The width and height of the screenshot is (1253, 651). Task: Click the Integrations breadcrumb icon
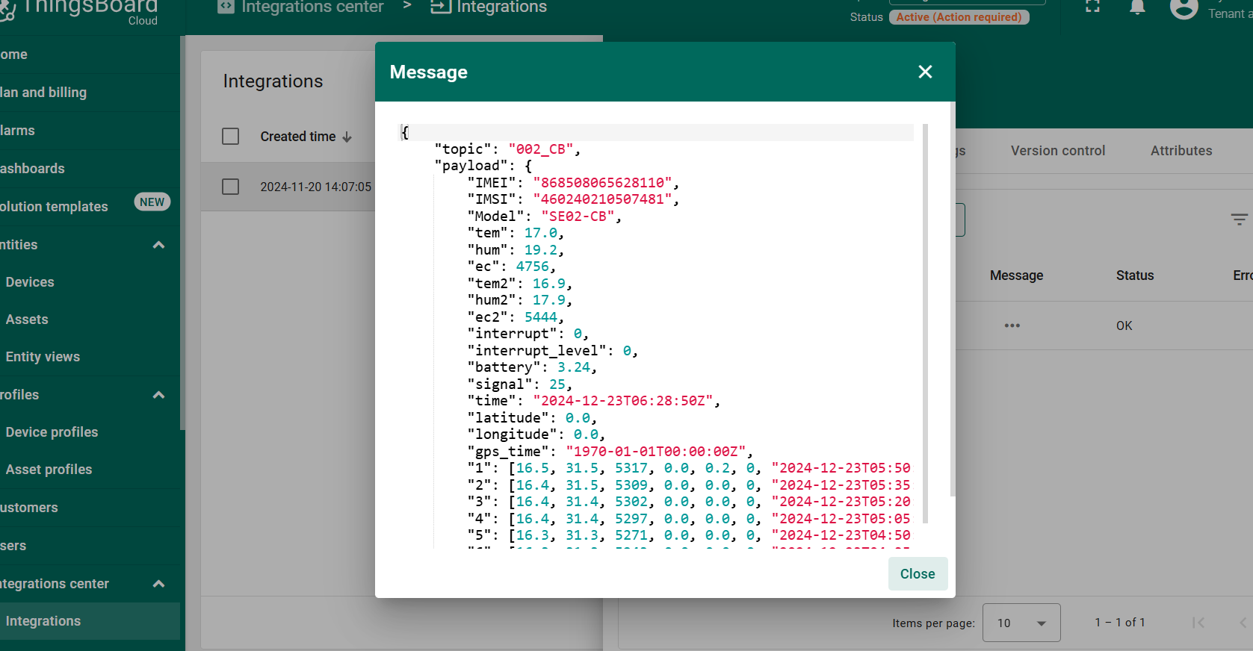point(441,7)
